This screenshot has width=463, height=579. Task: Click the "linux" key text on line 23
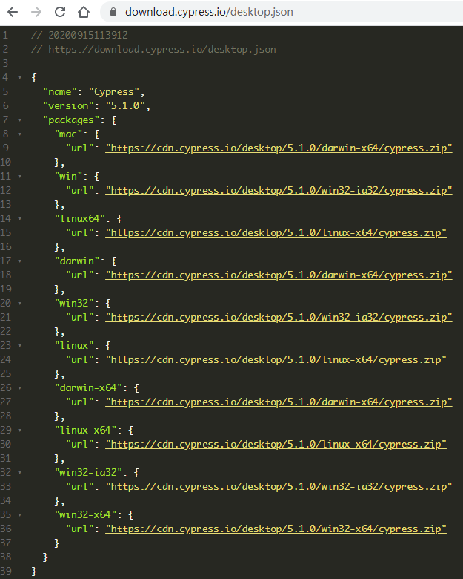click(74, 346)
